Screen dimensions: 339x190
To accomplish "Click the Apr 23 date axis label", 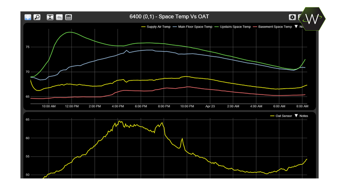I will pos(210,106).
